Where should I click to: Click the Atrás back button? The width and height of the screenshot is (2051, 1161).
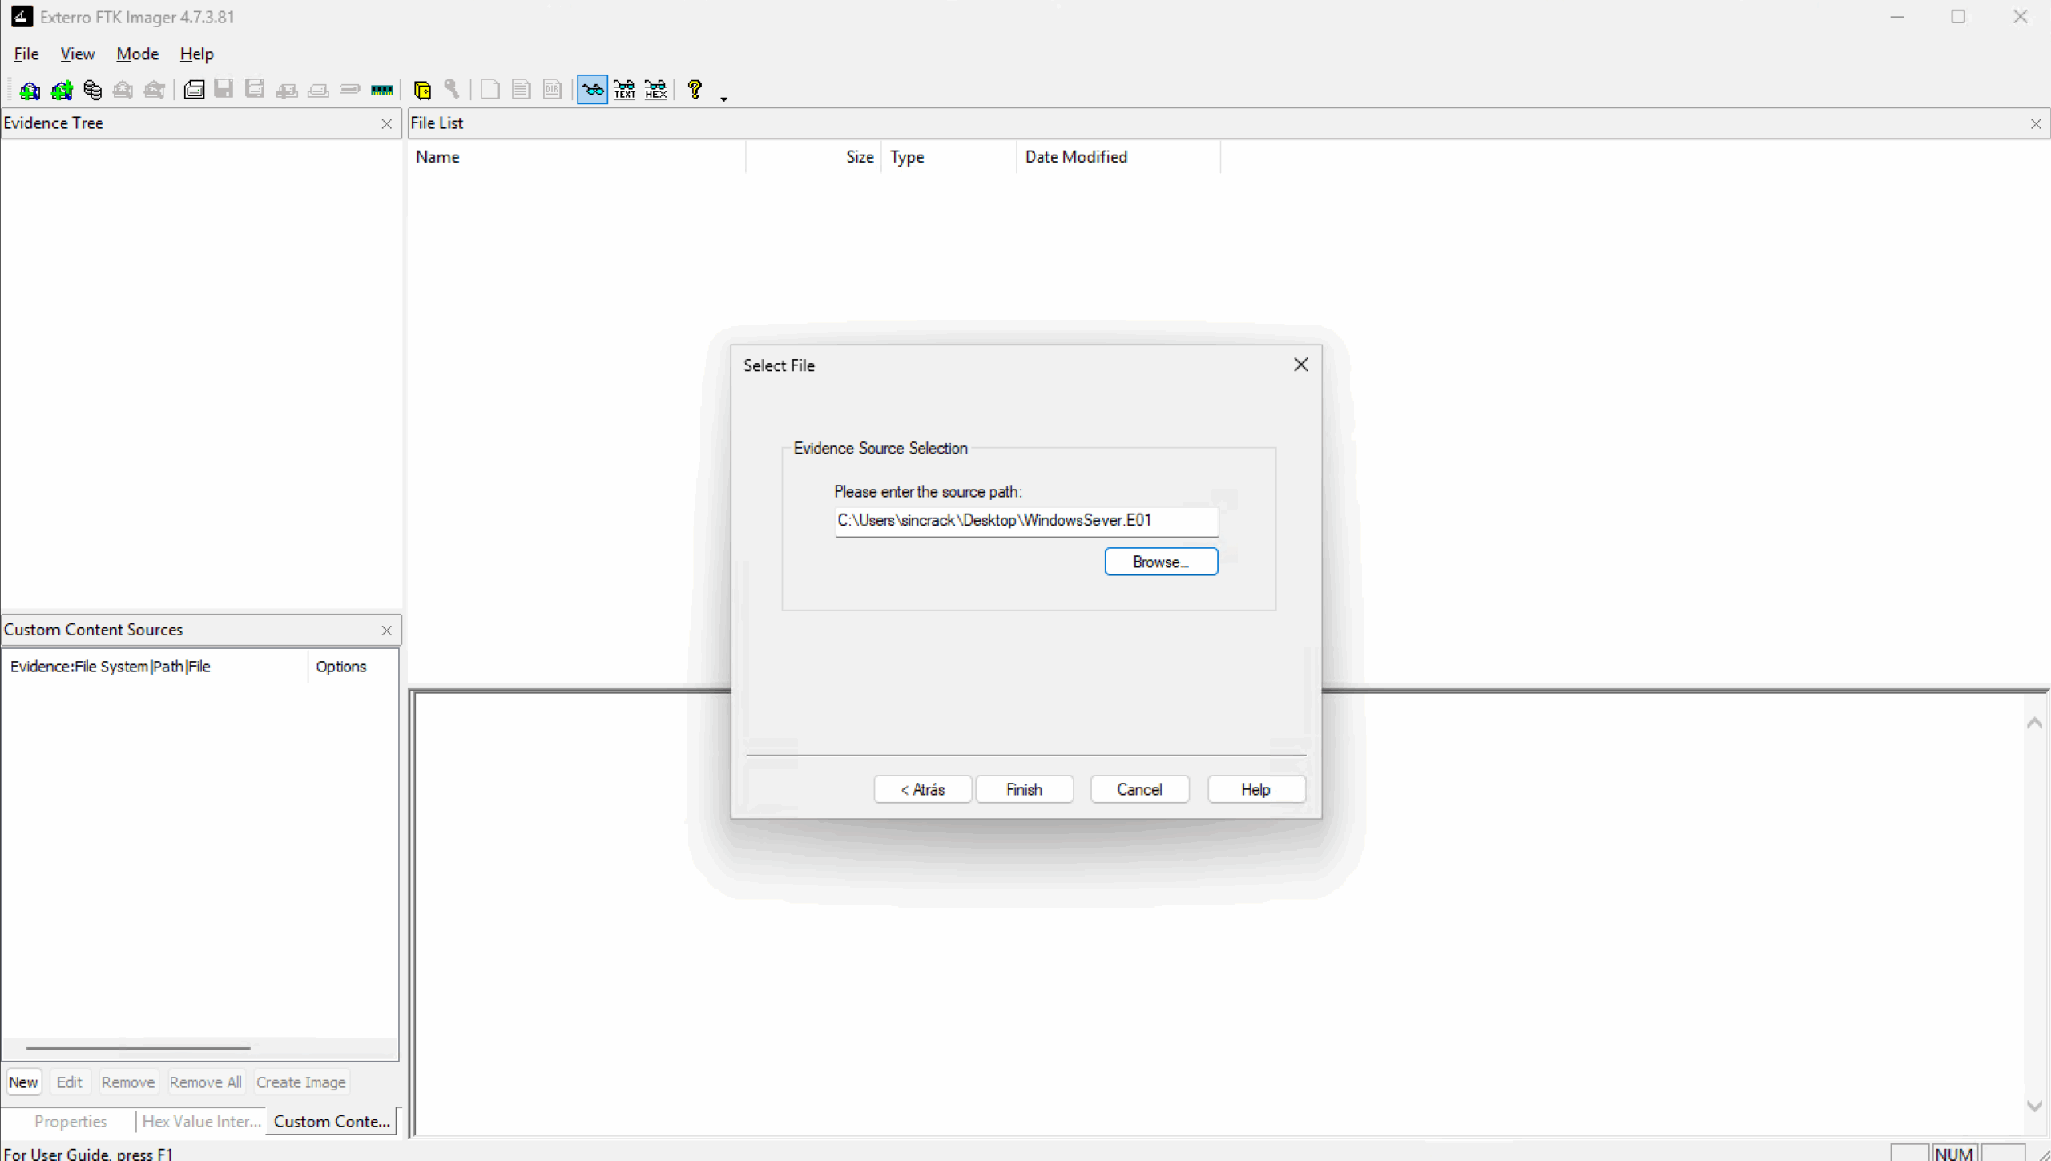click(x=923, y=789)
